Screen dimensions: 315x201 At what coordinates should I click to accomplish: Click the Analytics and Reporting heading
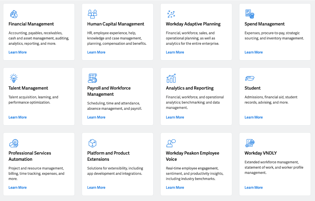[x=190, y=88]
